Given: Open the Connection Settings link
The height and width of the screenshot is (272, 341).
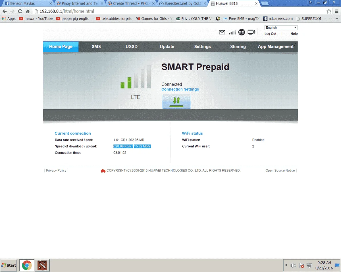Looking at the screenshot, I should (180, 89).
